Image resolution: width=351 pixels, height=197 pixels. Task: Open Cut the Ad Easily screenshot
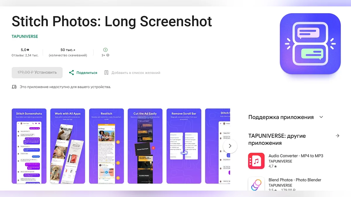(x=145, y=146)
